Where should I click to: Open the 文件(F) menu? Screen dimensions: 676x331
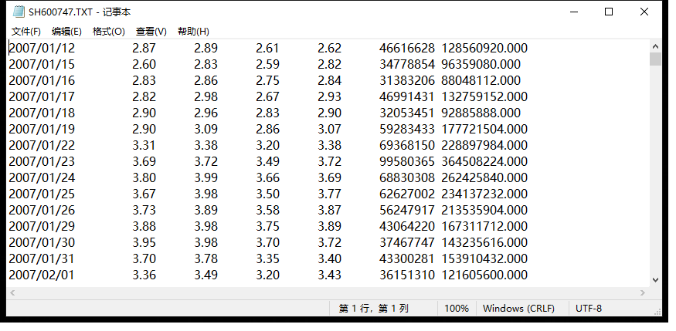(25, 32)
